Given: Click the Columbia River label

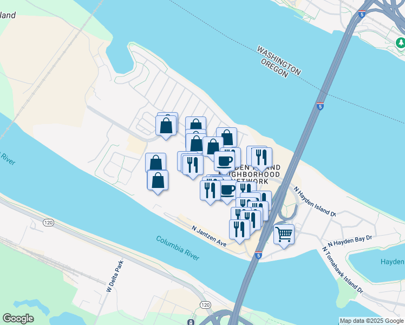Looking at the screenshot, I should [x=178, y=248].
